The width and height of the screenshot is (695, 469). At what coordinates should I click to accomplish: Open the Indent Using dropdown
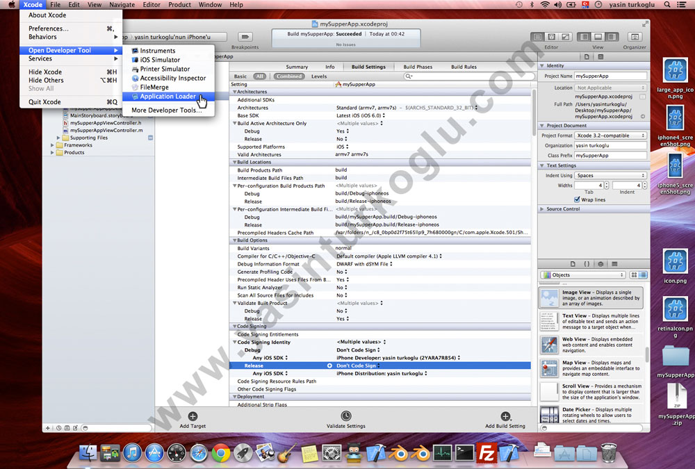pyautogui.click(x=610, y=176)
